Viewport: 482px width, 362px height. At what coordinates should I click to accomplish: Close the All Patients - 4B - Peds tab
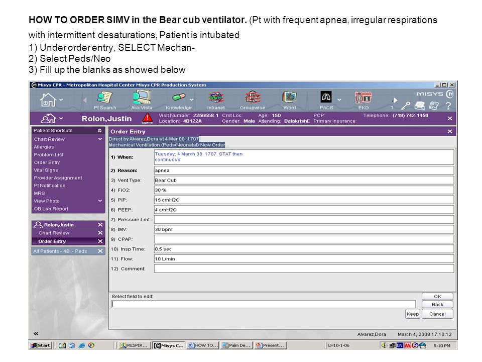click(x=100, y=251)
